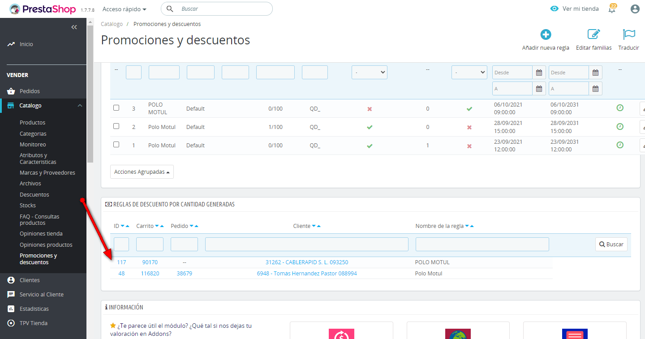
Task: Click the Traducir flag icon
Action: [629, 35]
